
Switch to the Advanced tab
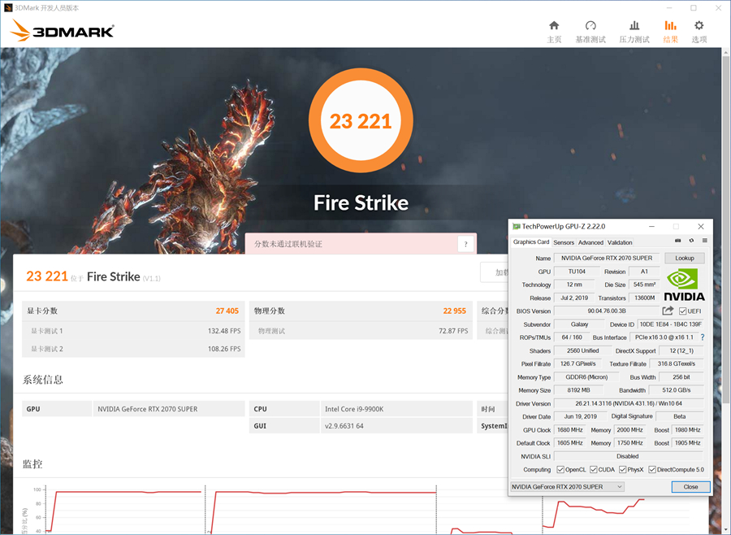pos(590,243)
